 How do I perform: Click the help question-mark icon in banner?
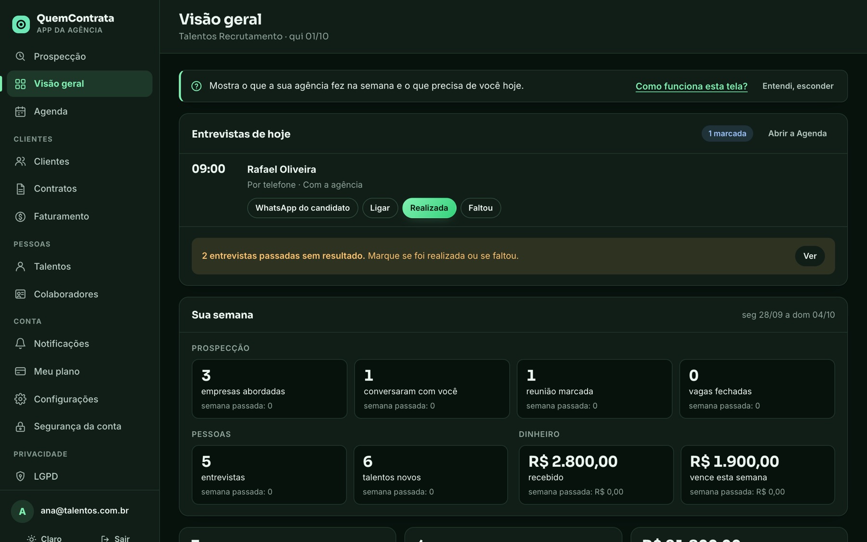[x=197, y=86]
